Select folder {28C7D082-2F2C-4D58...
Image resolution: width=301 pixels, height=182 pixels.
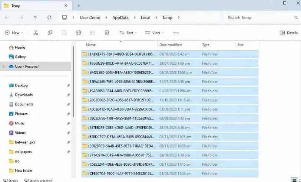pos(170,100)
